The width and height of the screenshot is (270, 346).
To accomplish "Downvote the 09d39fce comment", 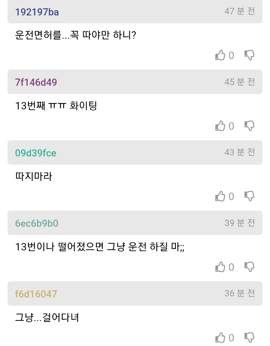I will 249,196.
